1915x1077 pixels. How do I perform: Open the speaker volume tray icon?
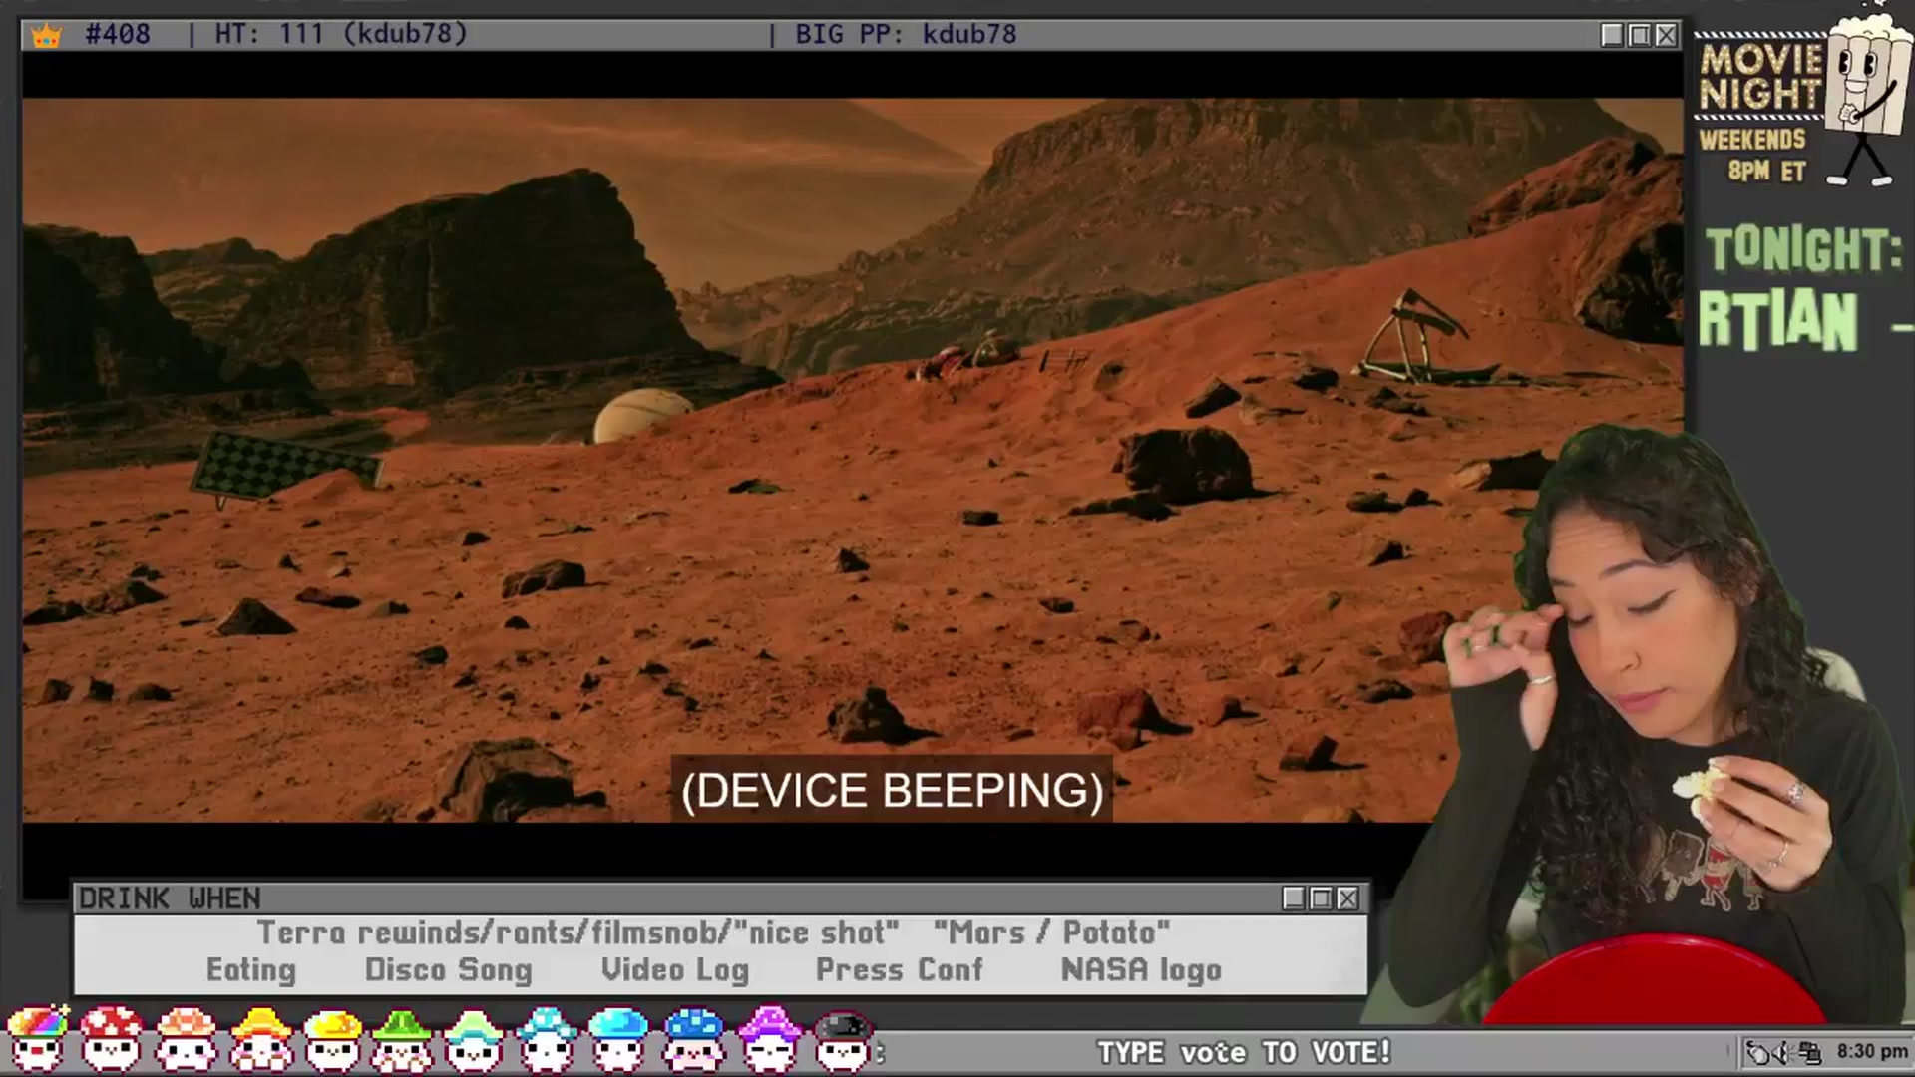pos(1785,1052)
